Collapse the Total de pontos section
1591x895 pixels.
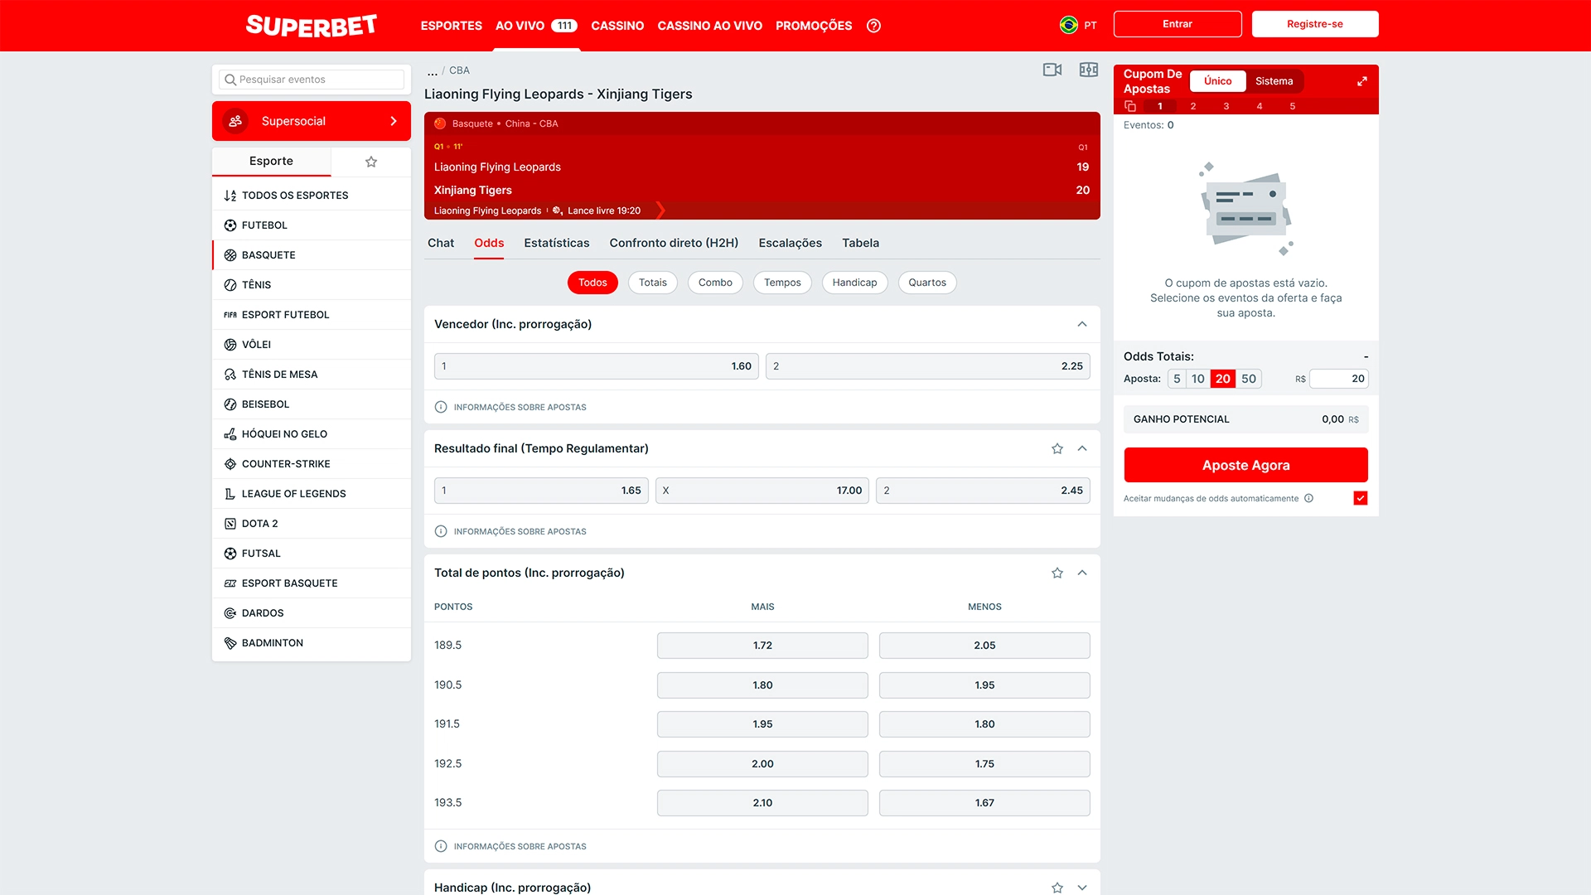point(1082,573)
